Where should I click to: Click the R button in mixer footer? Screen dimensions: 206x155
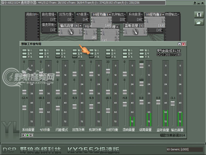[23, 135]
